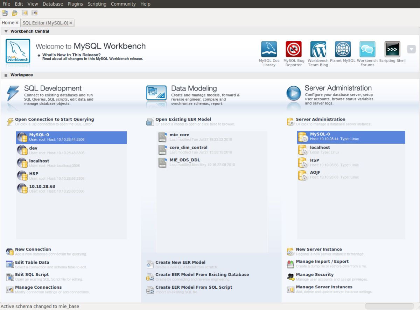This screenshot has width=420, height=310.
Task: Select the MySQL-0 connection in SQL Development
Action: (x=71, y=137)
